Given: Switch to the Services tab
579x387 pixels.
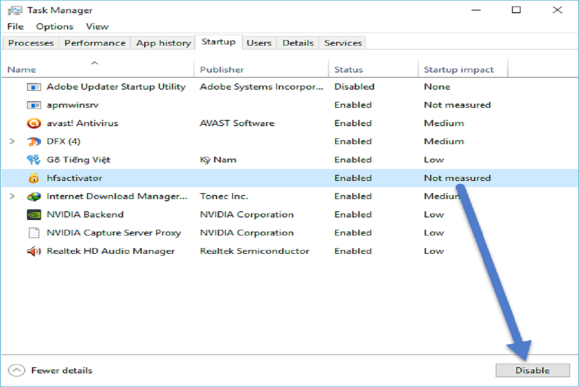Looking at the screenshot, I should tap(343, 43).
